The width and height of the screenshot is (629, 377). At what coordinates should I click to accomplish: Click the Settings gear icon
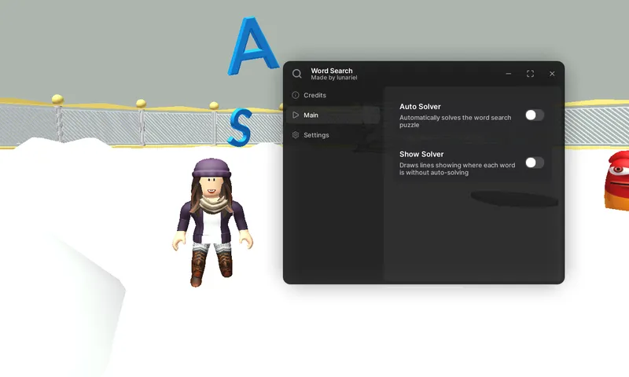[x=296, y=135]
